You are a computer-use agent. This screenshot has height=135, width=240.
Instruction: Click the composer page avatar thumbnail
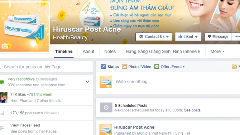(106, 82)
